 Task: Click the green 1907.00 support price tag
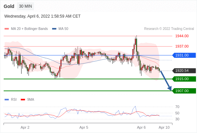tap(184, 91)
